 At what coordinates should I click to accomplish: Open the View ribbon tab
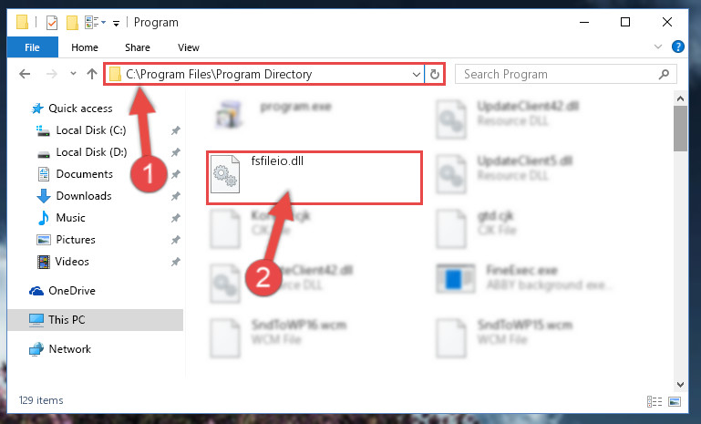tap(188, 47)
